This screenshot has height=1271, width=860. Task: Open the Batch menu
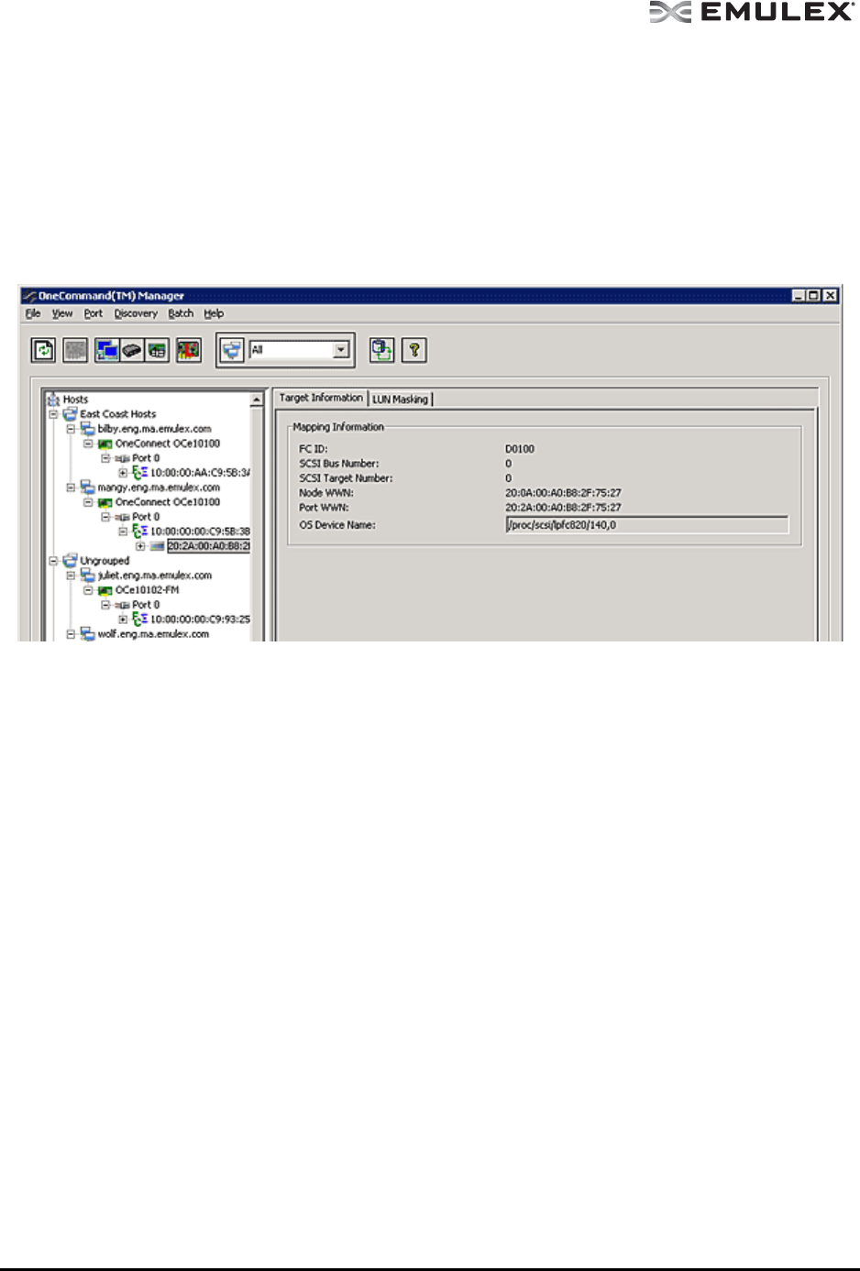pos(181,313)
